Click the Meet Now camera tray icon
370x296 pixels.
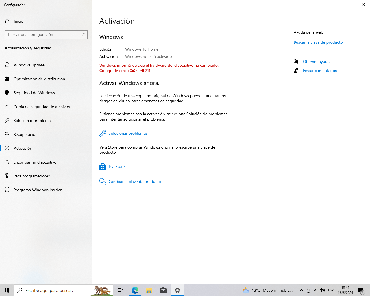tap(308, 290)
